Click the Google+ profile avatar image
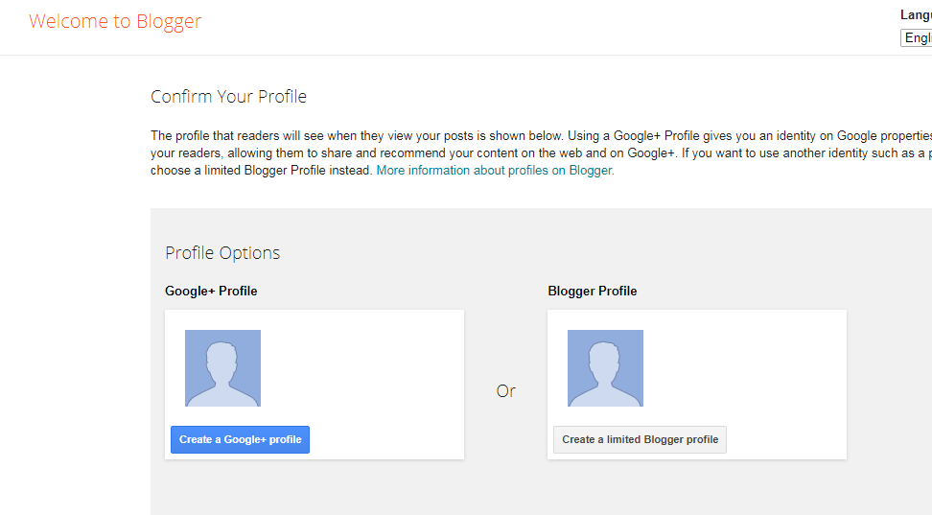 [x=222, y=368]
